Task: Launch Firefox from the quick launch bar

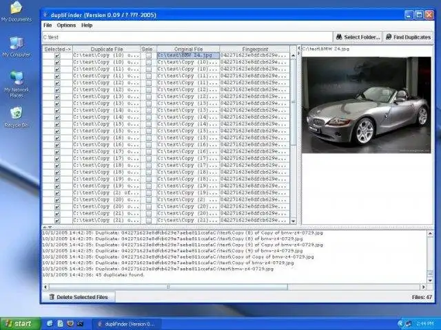Action: 70,324
